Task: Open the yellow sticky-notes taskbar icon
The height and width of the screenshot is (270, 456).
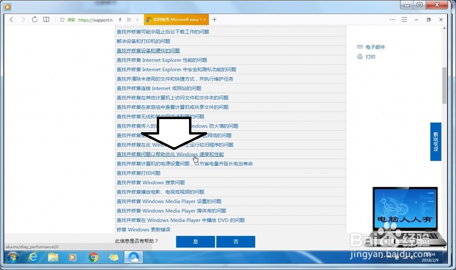Action: coord(113,257)
